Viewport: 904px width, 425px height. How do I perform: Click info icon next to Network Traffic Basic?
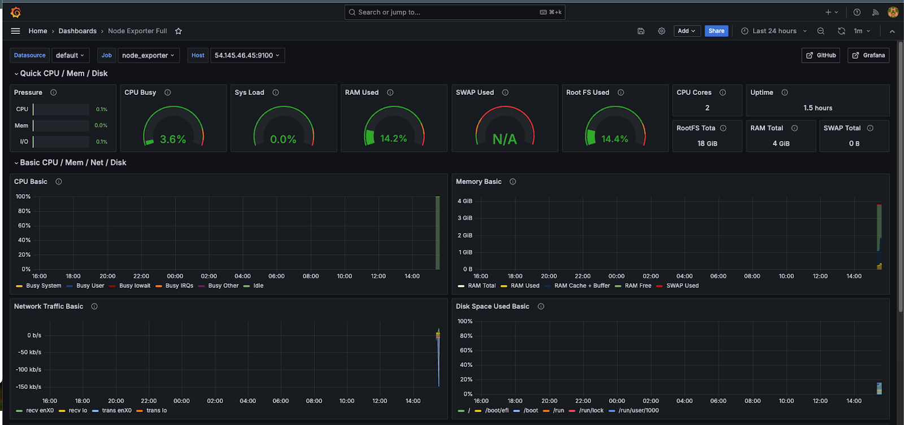[x=94, y=306]
